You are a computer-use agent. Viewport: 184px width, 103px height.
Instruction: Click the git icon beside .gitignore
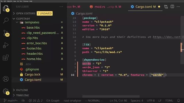[x=21, y=69]
